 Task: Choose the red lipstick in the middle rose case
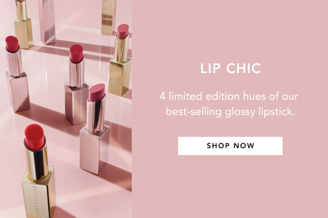click(x=77, y=84)
